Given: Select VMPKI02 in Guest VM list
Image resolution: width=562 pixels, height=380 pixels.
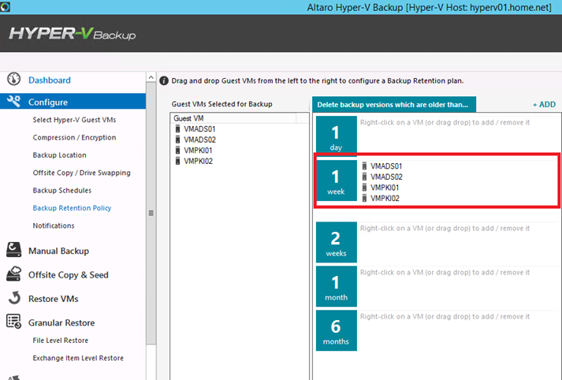Looking at the screenshot, I should (x=198, y=161).
